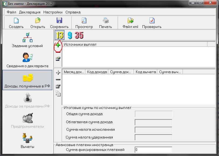The image size is (219, 156).
Task: Add payment source with green plus
Action: click(58, 45)
